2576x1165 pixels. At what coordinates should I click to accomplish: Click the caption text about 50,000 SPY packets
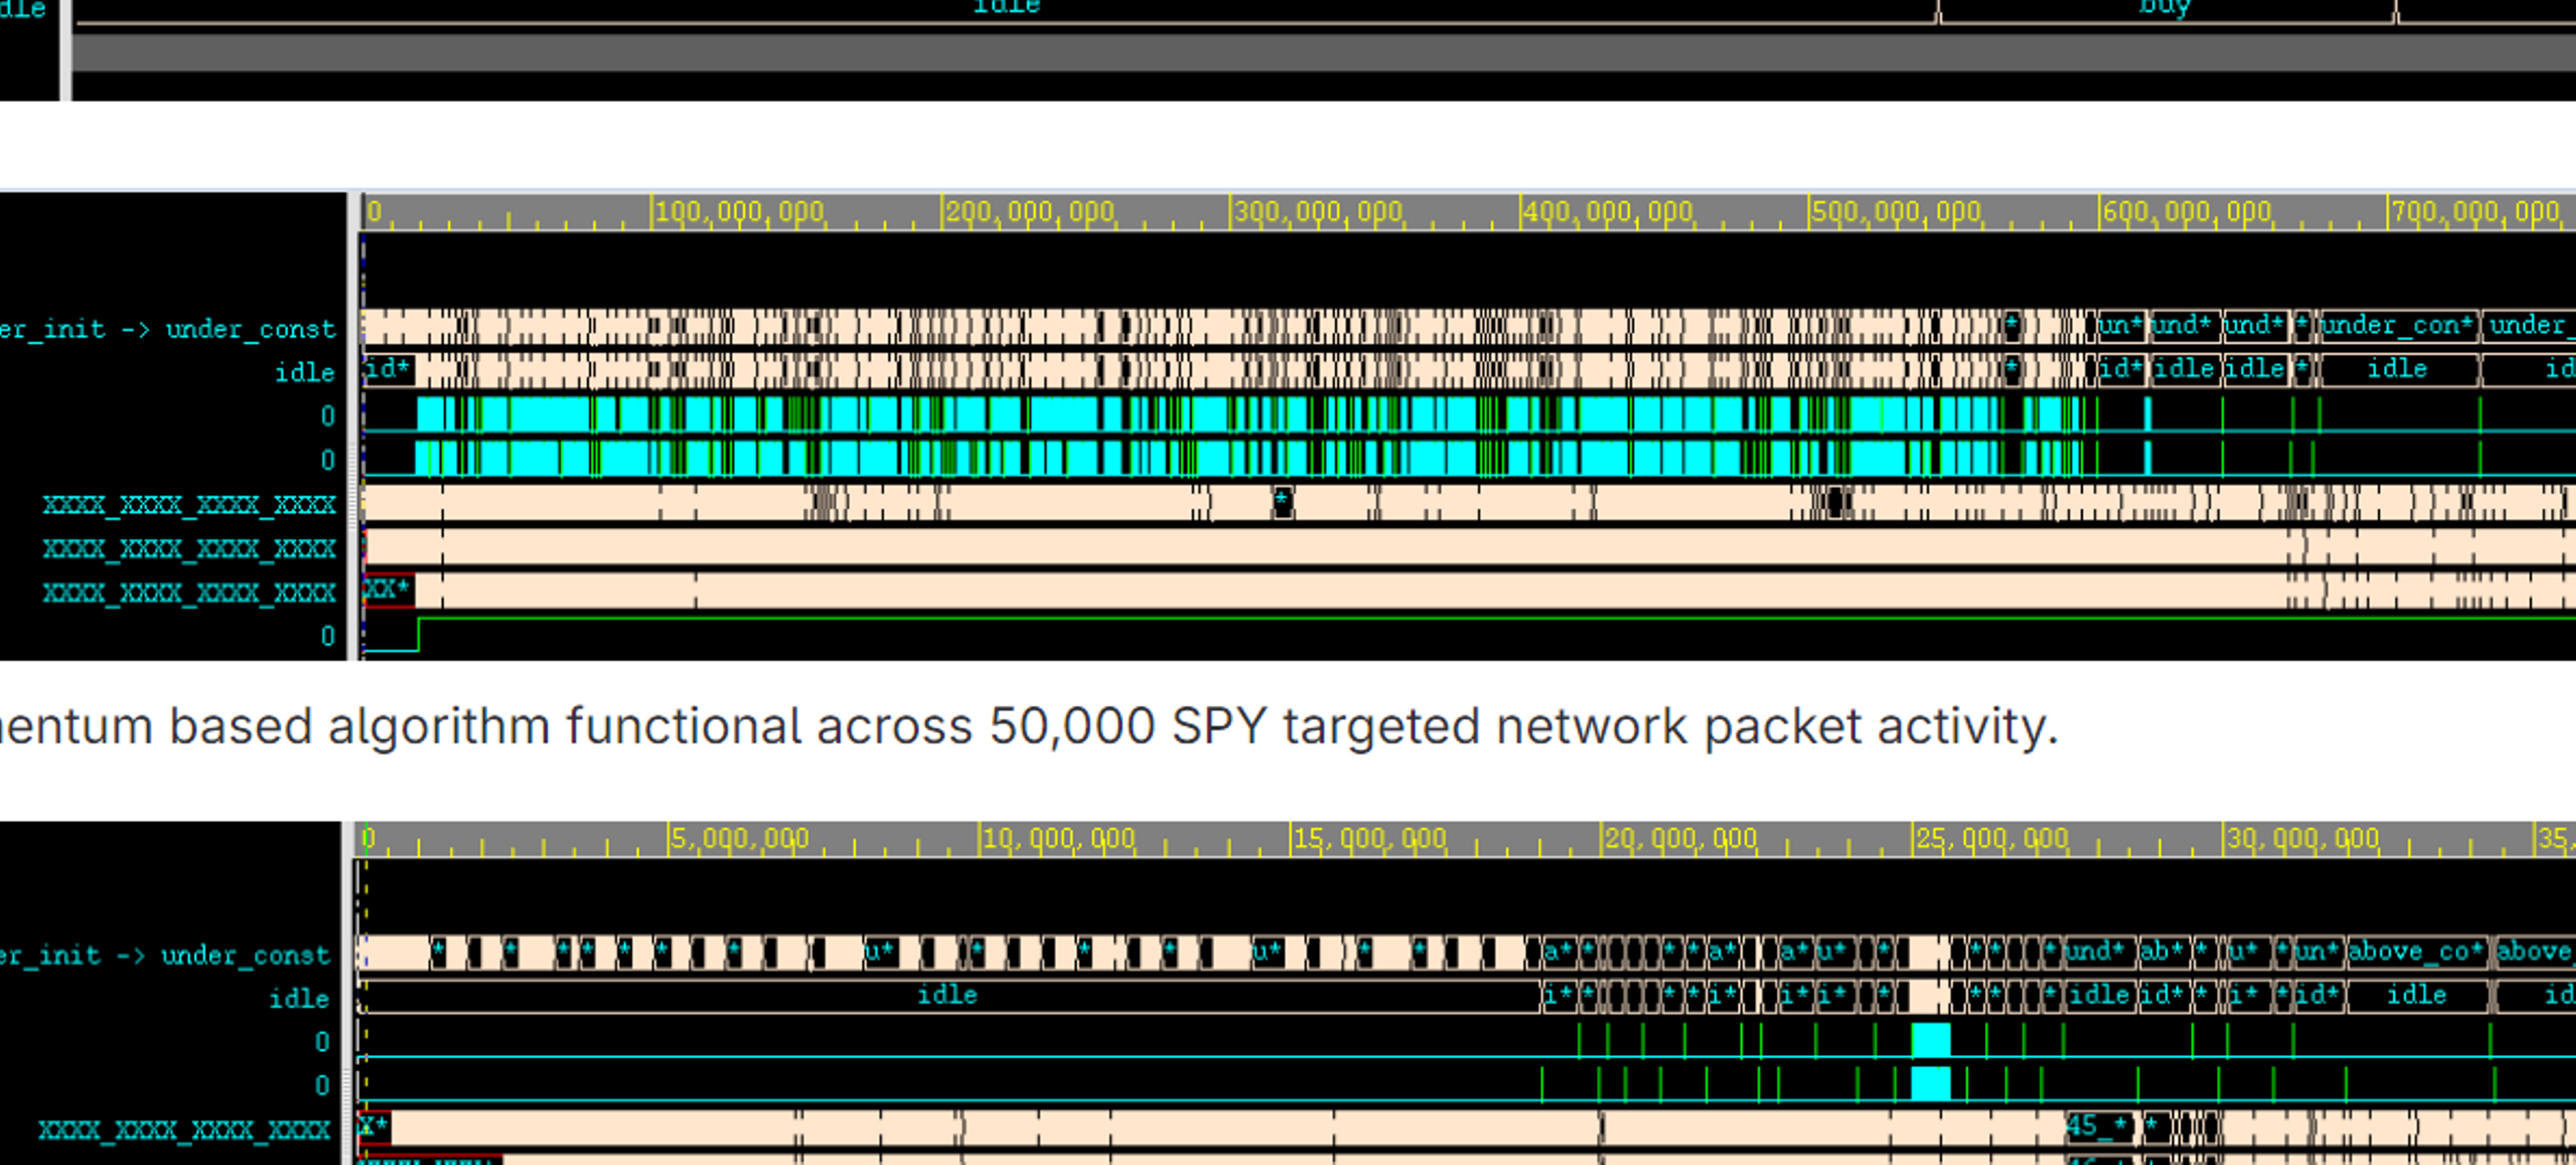point(1029,726)
